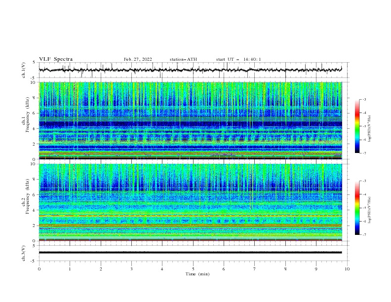Click the time axis tick label "6"
This screenshot has height=302, width=391.
224,269
